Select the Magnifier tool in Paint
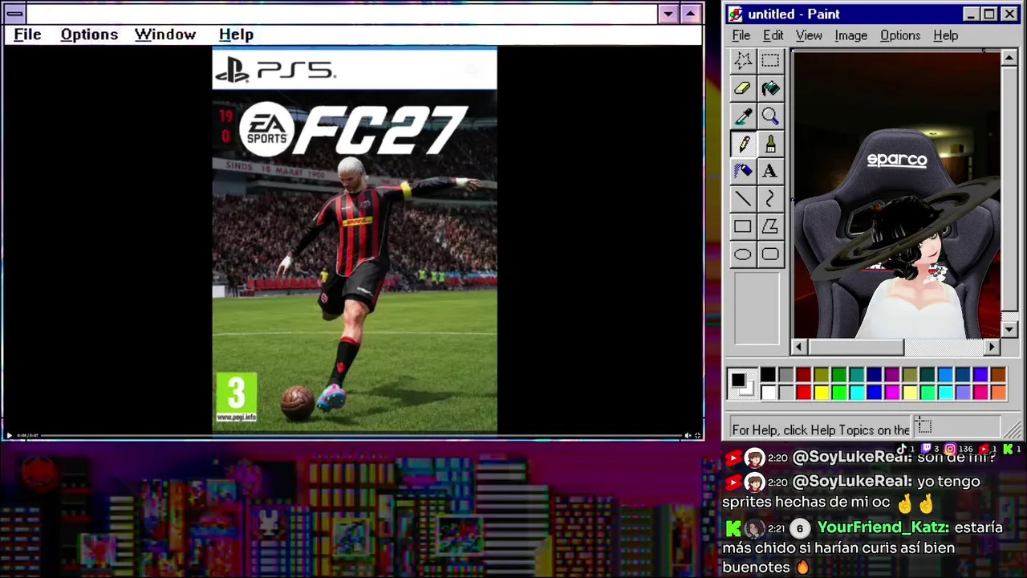 pyautogui.click(x=770, y=116)
